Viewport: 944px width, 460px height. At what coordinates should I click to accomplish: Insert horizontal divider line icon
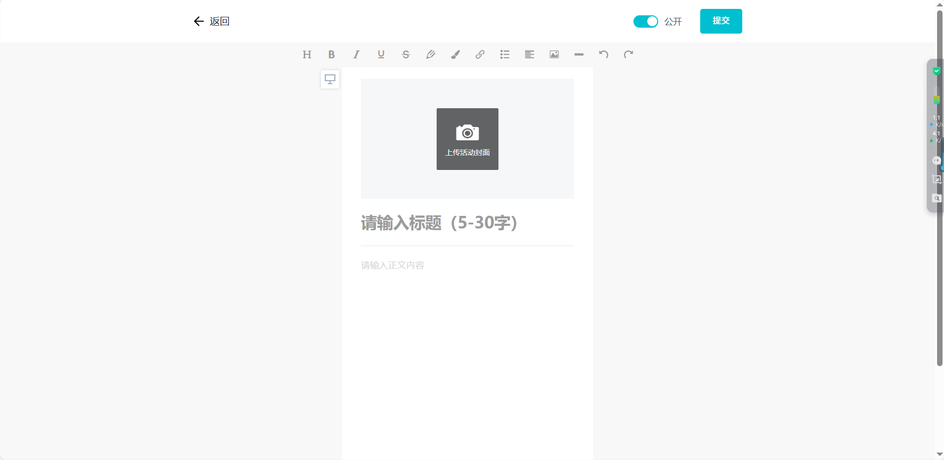[579, 54]
